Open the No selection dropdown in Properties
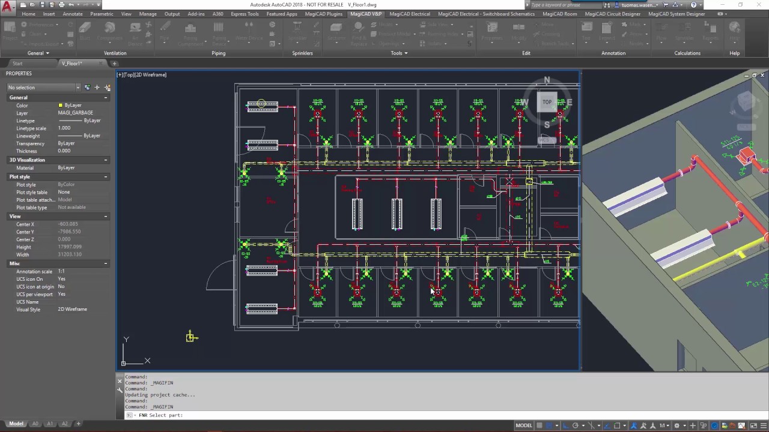 43,88
